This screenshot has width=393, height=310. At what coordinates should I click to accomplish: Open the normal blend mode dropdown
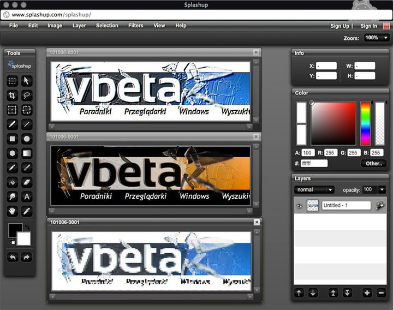click(314, 190)
